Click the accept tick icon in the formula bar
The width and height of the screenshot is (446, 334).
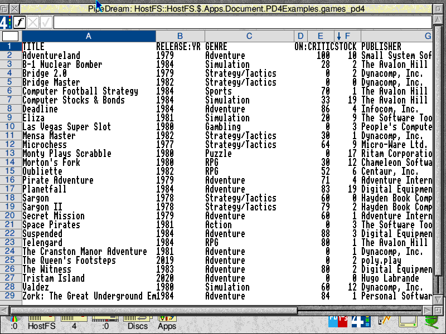point(46,22)
